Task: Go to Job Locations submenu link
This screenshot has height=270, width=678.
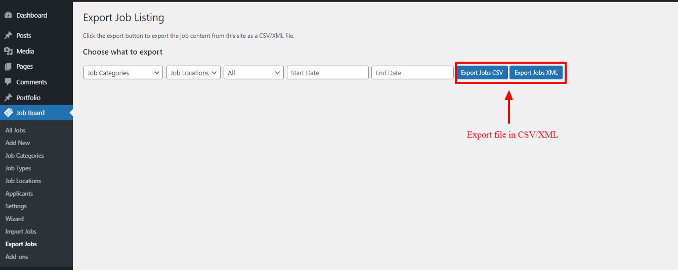Action: (x=23, y=181)
